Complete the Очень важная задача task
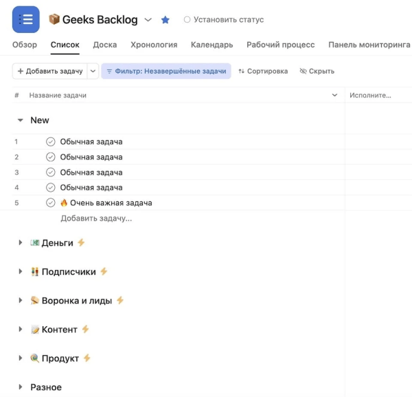 point(51,203)
